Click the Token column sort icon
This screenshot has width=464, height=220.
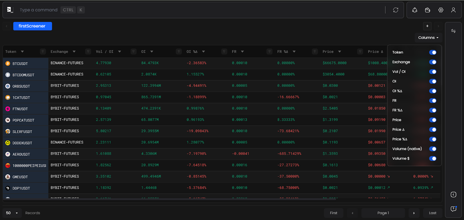click(22, 52)
